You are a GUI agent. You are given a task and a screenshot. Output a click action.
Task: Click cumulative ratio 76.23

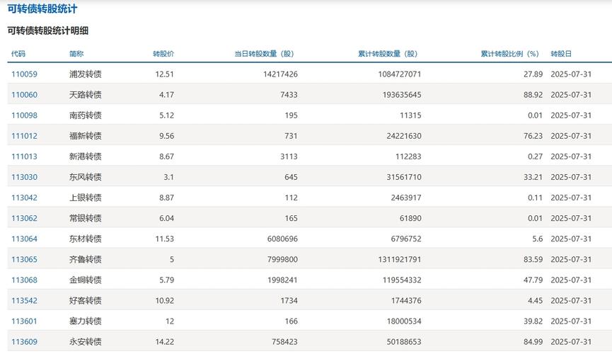point(533,136)
